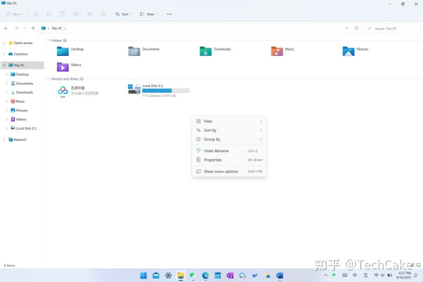Open the three-dots See more menu

pyautogui.click(x=169, y=14)
